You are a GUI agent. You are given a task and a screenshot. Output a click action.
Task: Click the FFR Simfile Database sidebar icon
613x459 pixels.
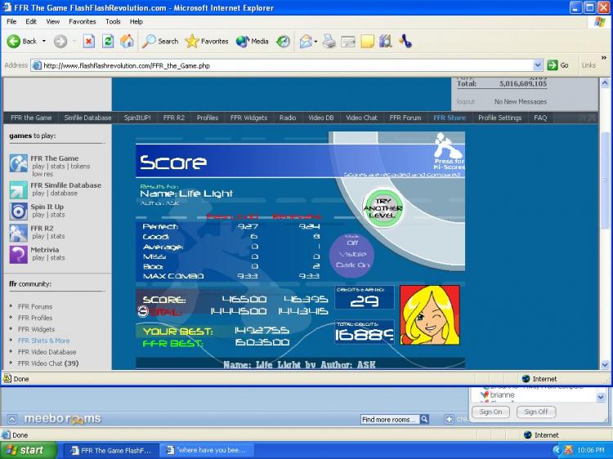(18, 189)
